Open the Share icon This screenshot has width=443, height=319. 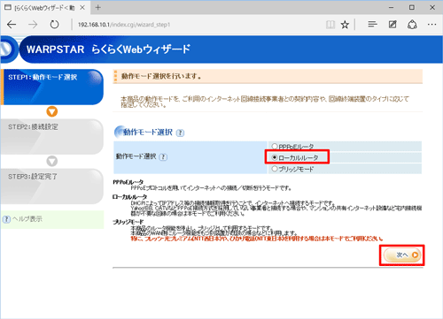pyautogui.click(x=412, y=25)
